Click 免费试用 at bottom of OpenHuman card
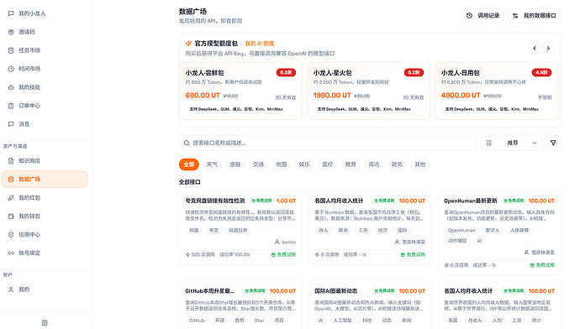The width and height of the screenshot is (580, 329). point(542,264)
